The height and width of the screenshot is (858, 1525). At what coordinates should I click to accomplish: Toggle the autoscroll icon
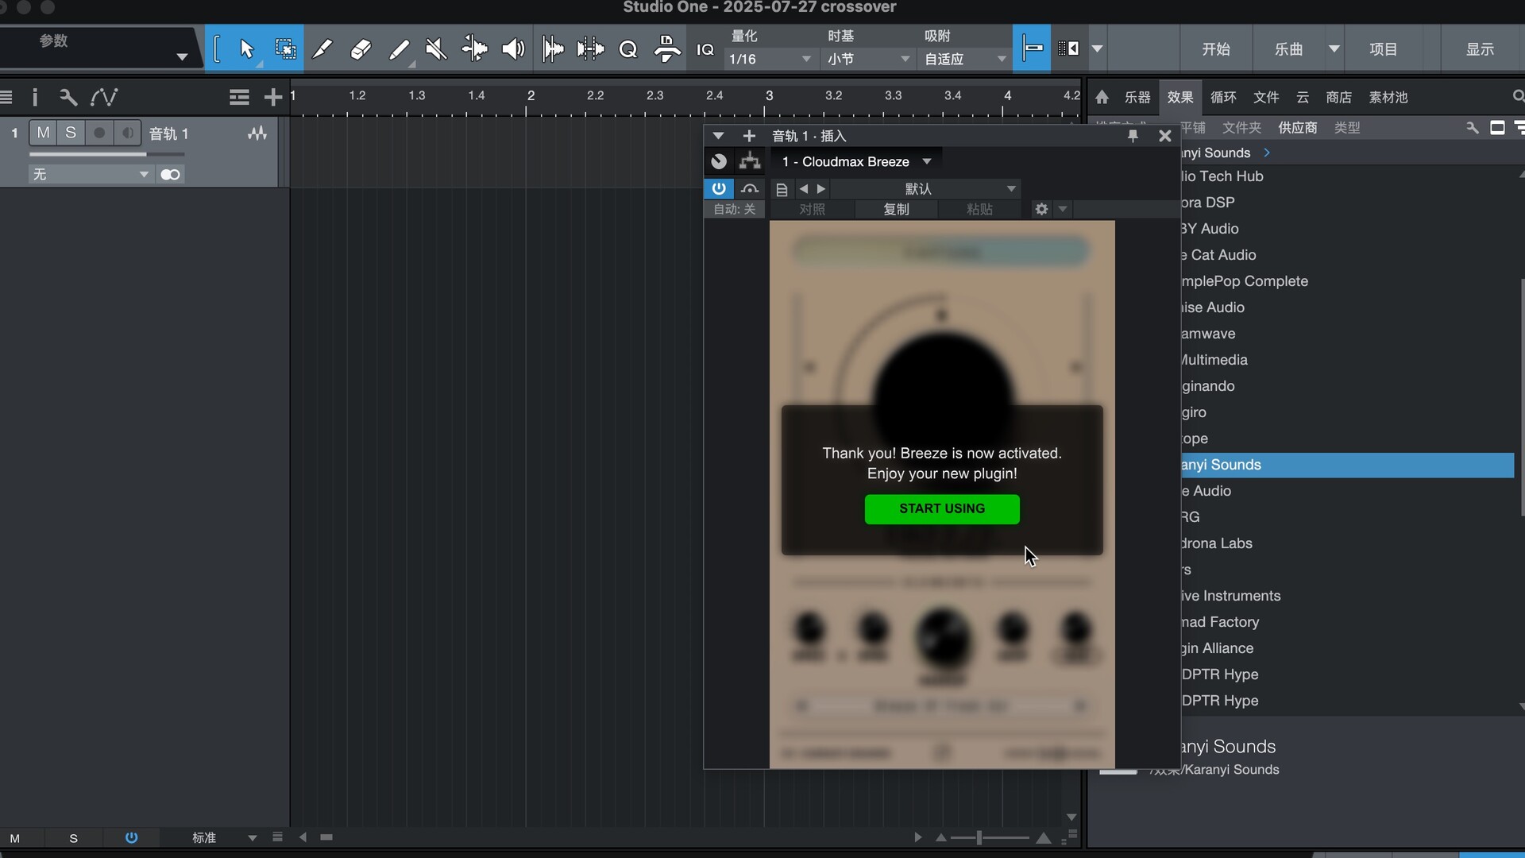1068,48
